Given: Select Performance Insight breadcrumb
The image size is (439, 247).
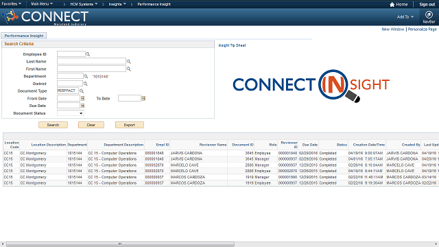Looking at the screenshot, I should (x=154, y=4).
